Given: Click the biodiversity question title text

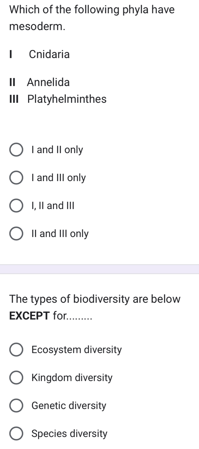Looking at the screenshot, I should tap(94, 299).
